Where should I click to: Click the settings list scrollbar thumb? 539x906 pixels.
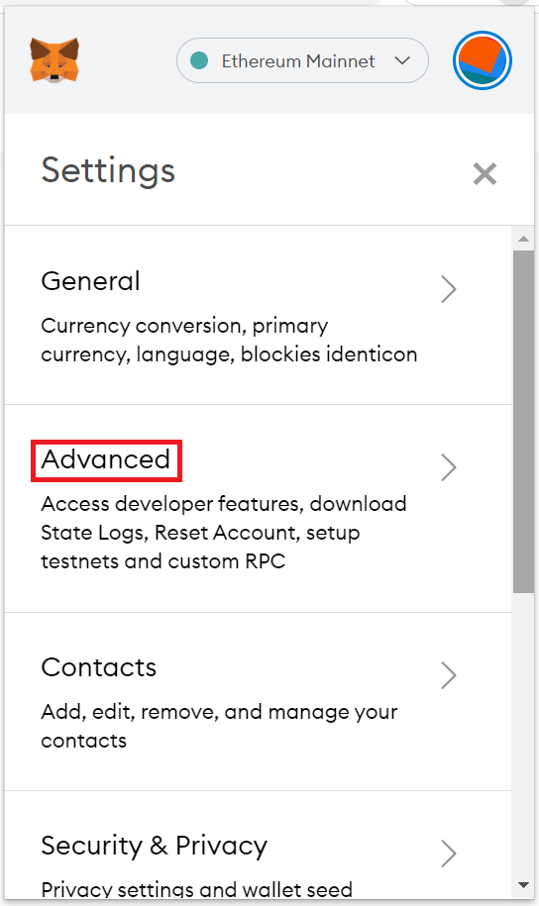523,422
